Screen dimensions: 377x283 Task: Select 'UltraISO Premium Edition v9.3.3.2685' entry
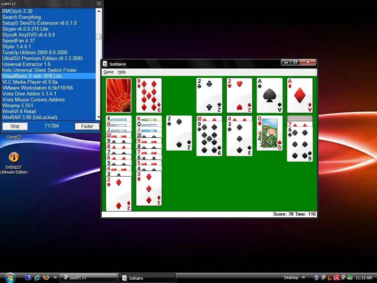(49, 58)
